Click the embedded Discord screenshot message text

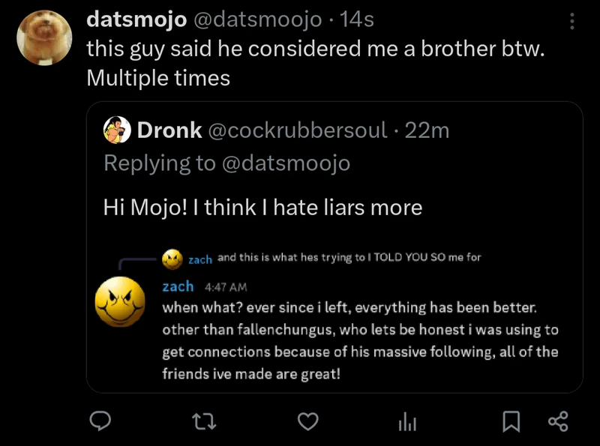coord(360,340)
